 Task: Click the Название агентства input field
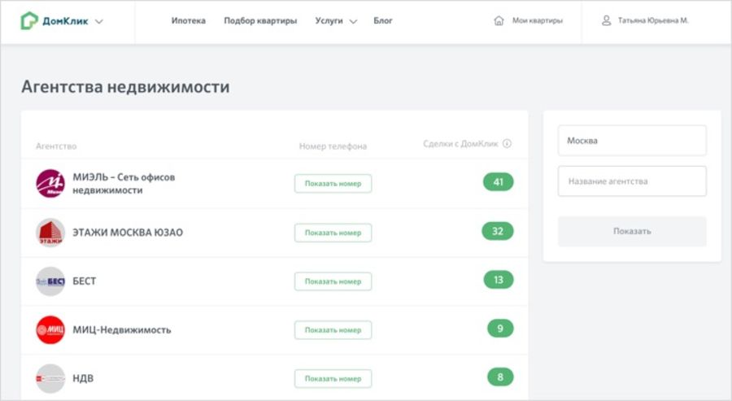(x=632, y=181)
